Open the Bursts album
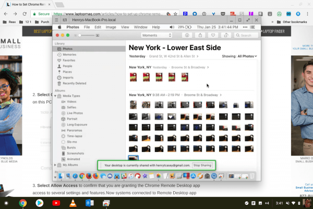The width and height of the screenshot is (313, 209). pyautogui.click(x=71, y=147)
